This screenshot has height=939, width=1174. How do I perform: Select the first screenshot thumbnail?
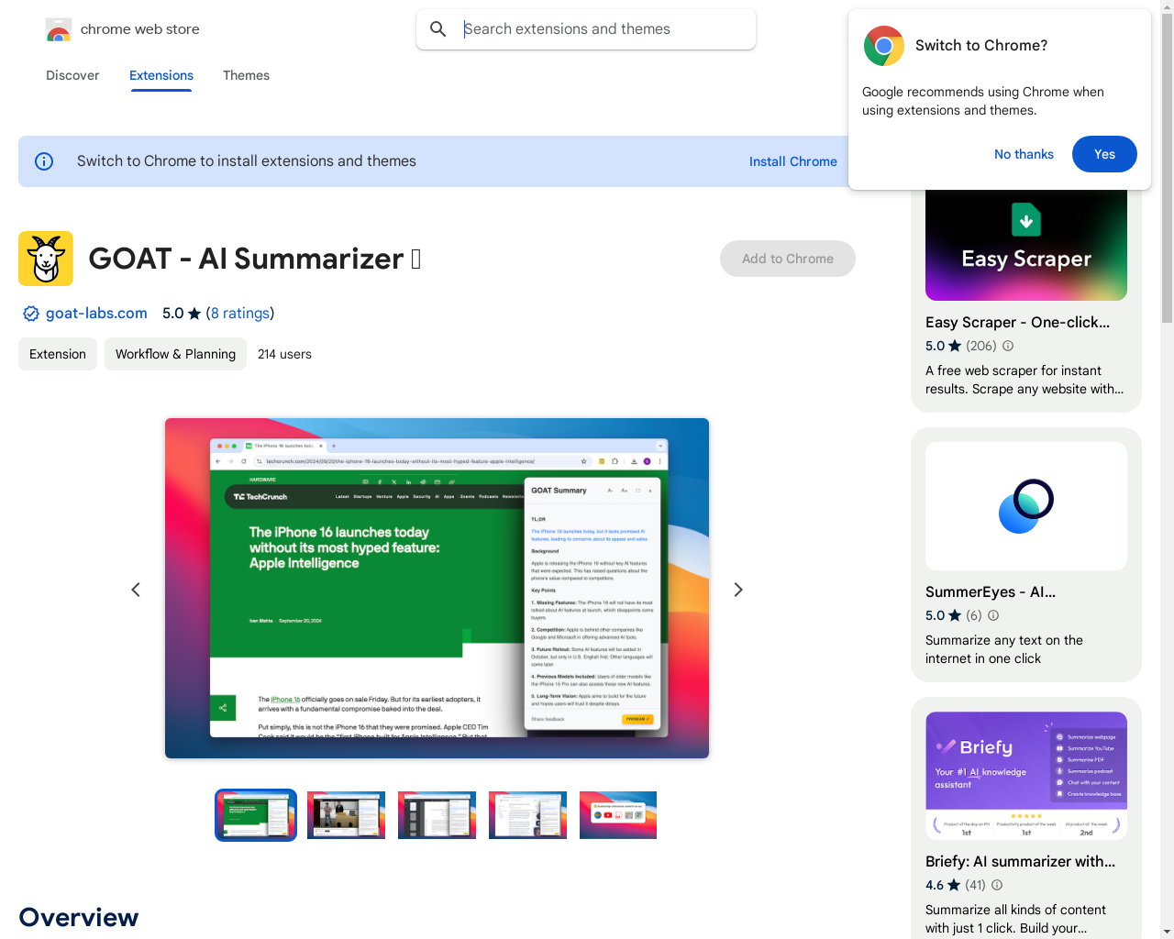click(256, 815)
